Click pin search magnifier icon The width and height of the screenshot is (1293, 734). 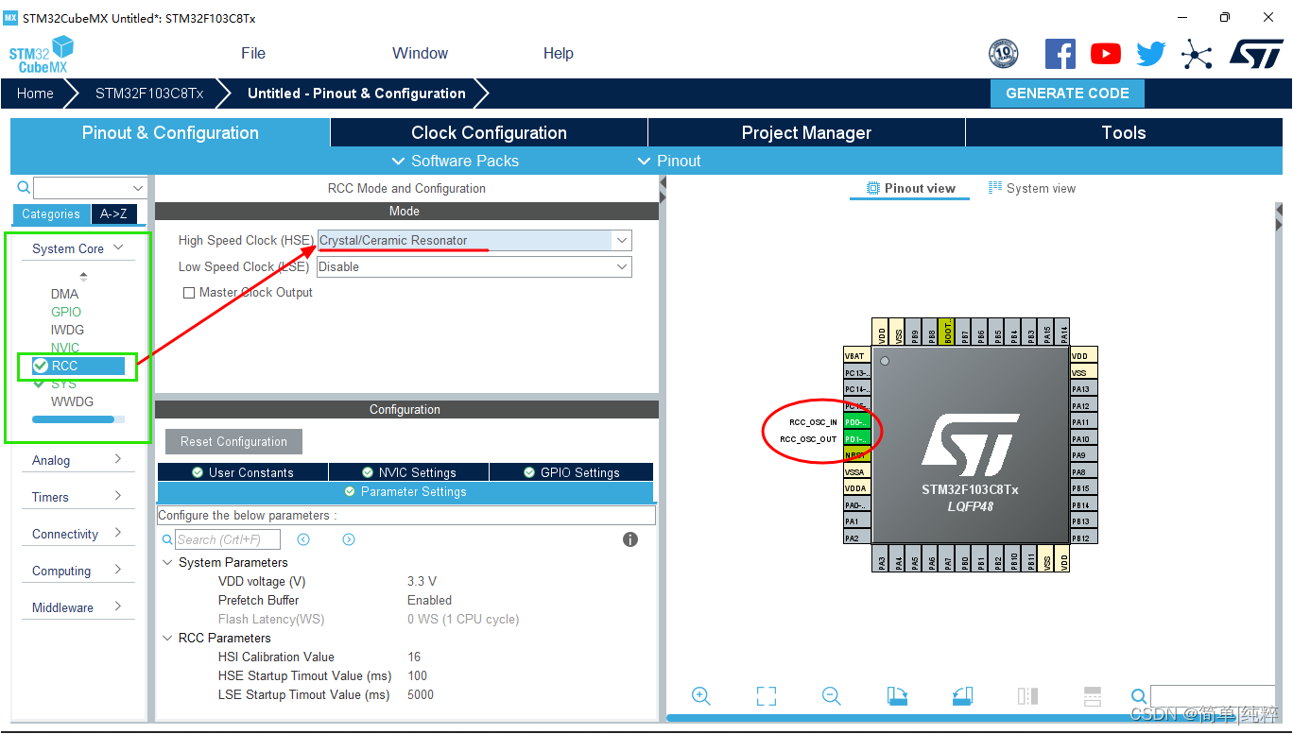point(1139,696)
